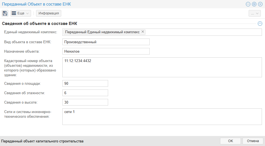The height and width of the screenshot is (146, 265).
Task: Click the Вид объекта в составе ЕНК field
Action: pyautogui.click(x=106, y=42)
